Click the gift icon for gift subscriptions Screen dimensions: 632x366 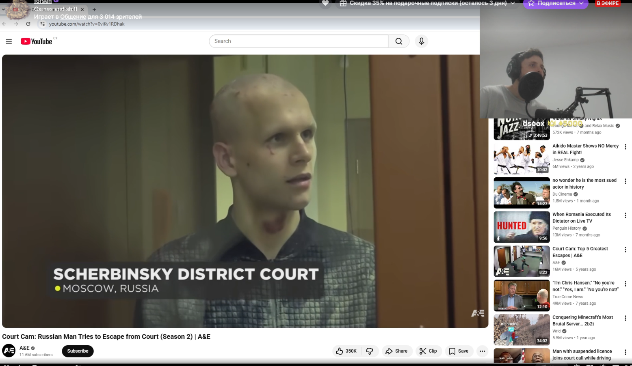pyautogui.click(x=343, y=3)
